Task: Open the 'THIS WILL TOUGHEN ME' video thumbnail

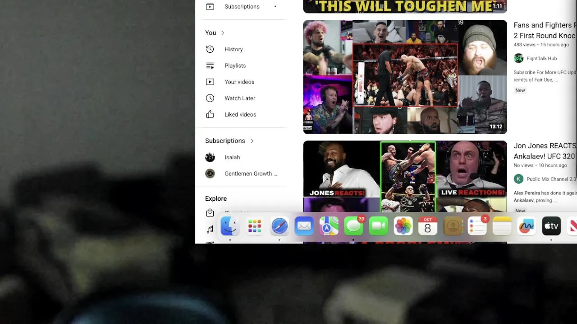Action: [x=405, y=6]
